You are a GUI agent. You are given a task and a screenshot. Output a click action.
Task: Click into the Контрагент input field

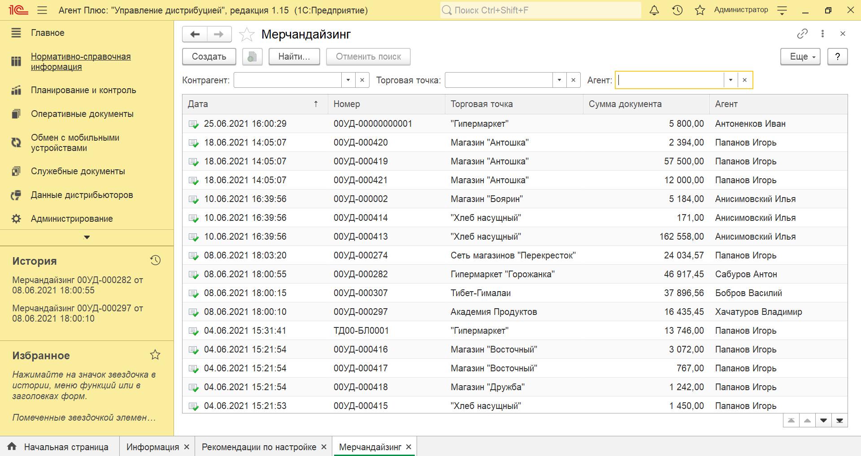click(x=287, y=80)
